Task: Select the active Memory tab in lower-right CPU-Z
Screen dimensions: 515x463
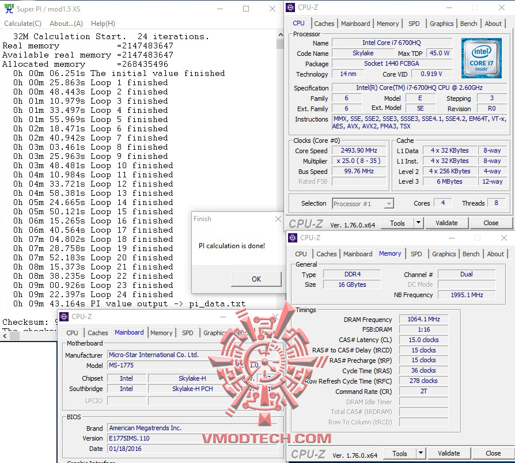Action: [x=390, y=253]
